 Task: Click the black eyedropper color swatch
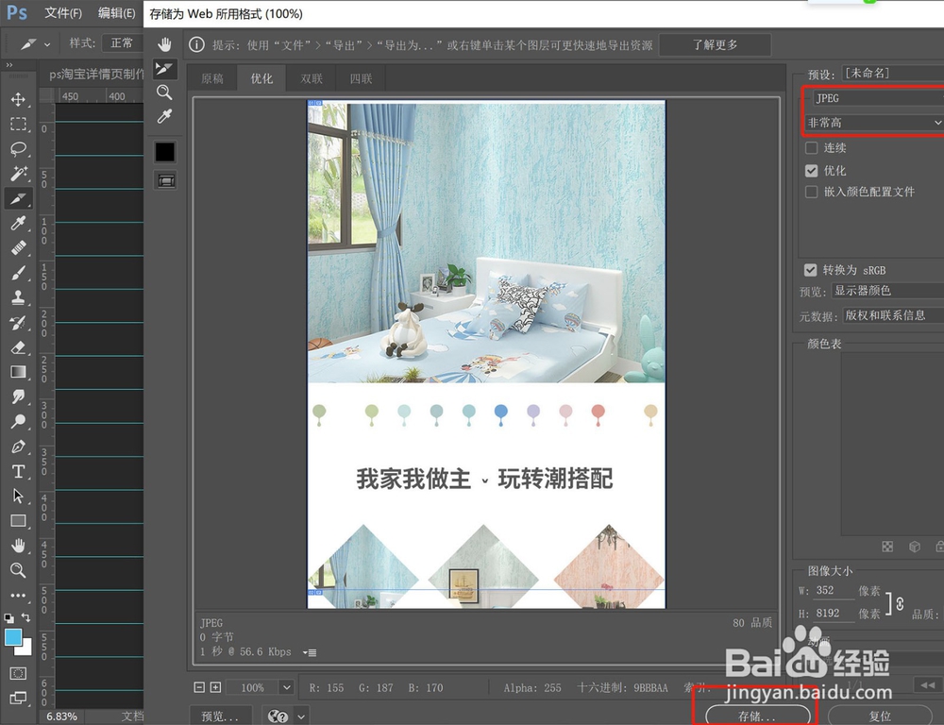click(165, 151)
